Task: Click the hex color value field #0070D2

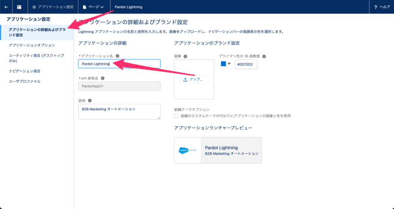Action: (x=246, y=65)
